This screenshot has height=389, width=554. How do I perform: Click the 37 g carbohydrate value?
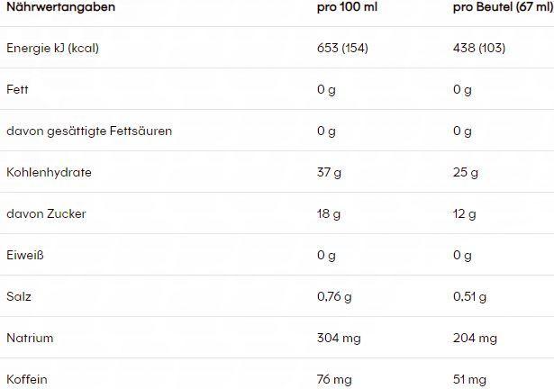click(x=330, y=172)
